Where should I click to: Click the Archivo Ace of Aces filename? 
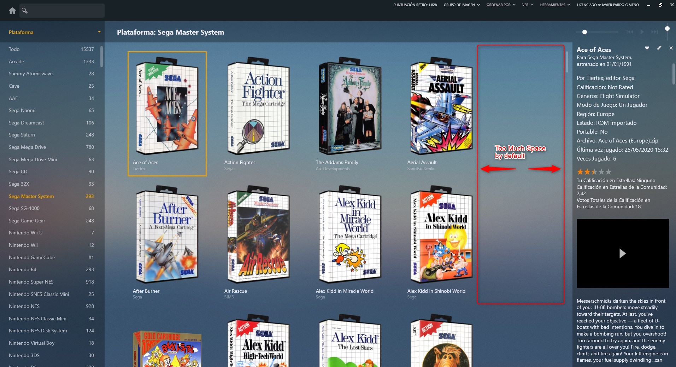pyautogui.click(x=617, y=140)
